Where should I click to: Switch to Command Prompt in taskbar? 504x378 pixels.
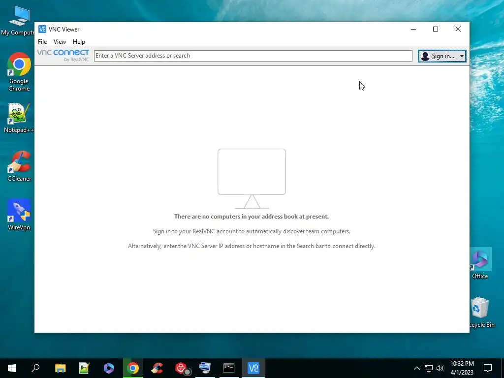tap(229, 368)
